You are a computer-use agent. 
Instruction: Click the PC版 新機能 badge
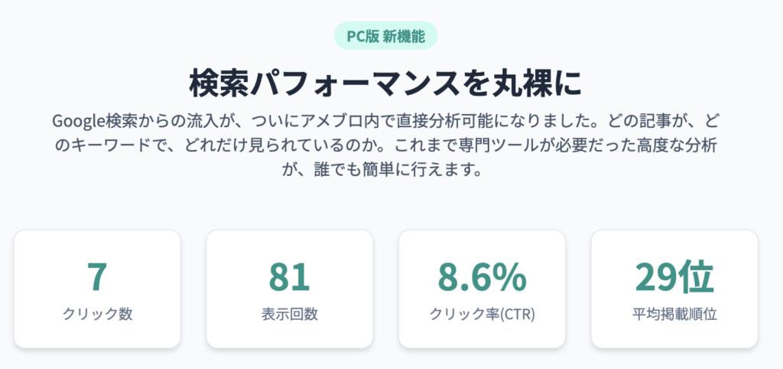pyautogui.click(x=385, y=36)
